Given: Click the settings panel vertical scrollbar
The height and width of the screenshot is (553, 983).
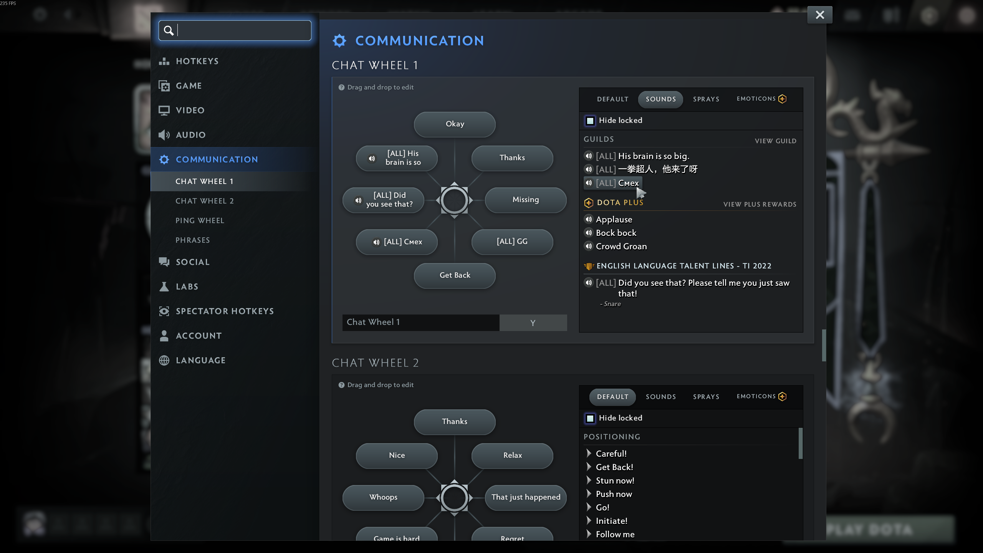Looking at the screenshot, I should tap(824, 345).
